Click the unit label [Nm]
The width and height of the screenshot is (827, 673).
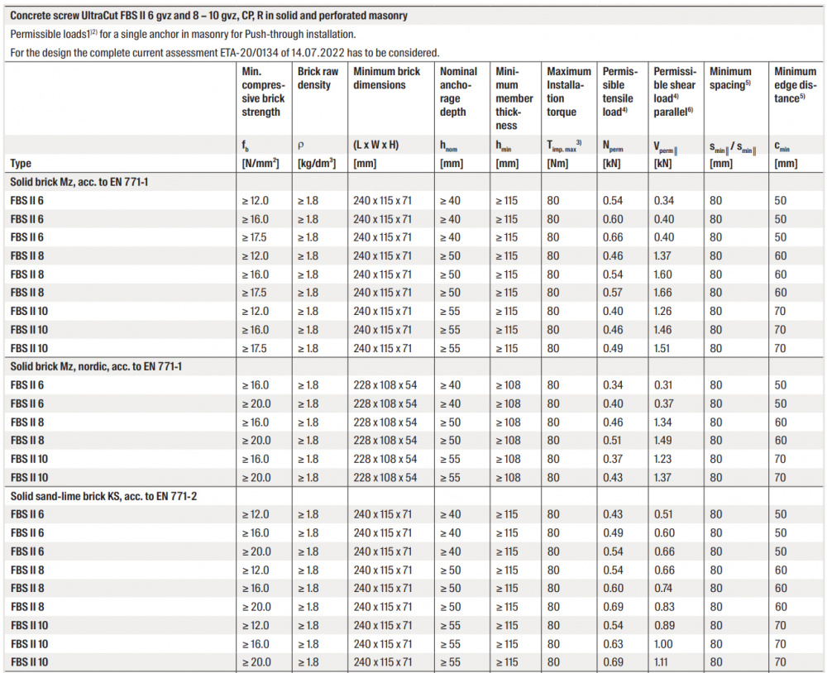click(557, 164)
